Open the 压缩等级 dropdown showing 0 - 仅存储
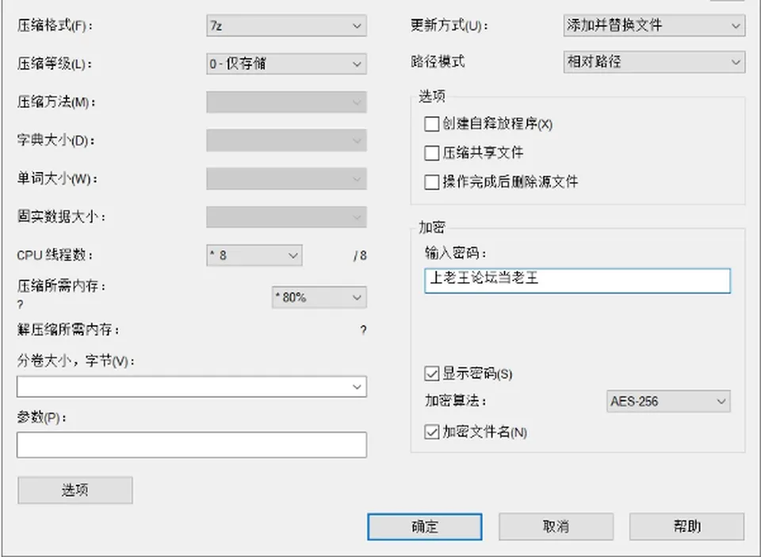The width and height of the screenshot is (761, 557). (x=286, y=63)
